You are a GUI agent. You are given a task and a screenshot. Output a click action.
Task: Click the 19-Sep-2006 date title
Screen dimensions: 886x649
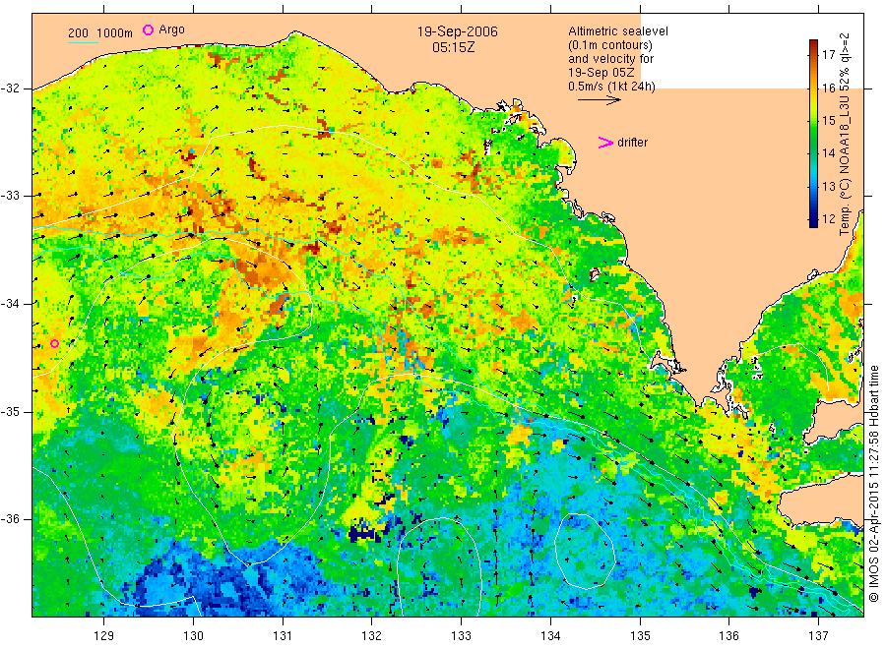click(457, 31)
